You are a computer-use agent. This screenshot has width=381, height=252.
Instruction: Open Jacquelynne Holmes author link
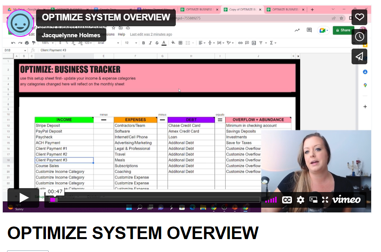[71, 35]
